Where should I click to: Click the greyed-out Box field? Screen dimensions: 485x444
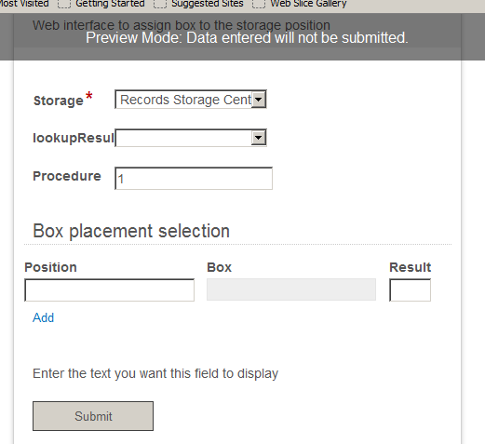(x=291, y=289)
